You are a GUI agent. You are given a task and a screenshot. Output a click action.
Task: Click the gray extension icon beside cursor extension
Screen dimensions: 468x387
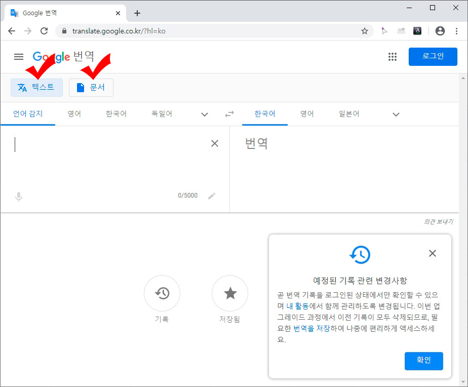(x=401, y=30)
